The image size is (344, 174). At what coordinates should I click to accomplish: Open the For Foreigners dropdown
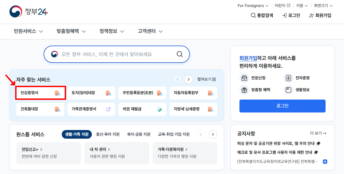tap(253, 6)
